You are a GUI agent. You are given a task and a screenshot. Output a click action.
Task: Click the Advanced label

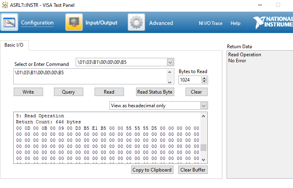[x=161, y=23]
